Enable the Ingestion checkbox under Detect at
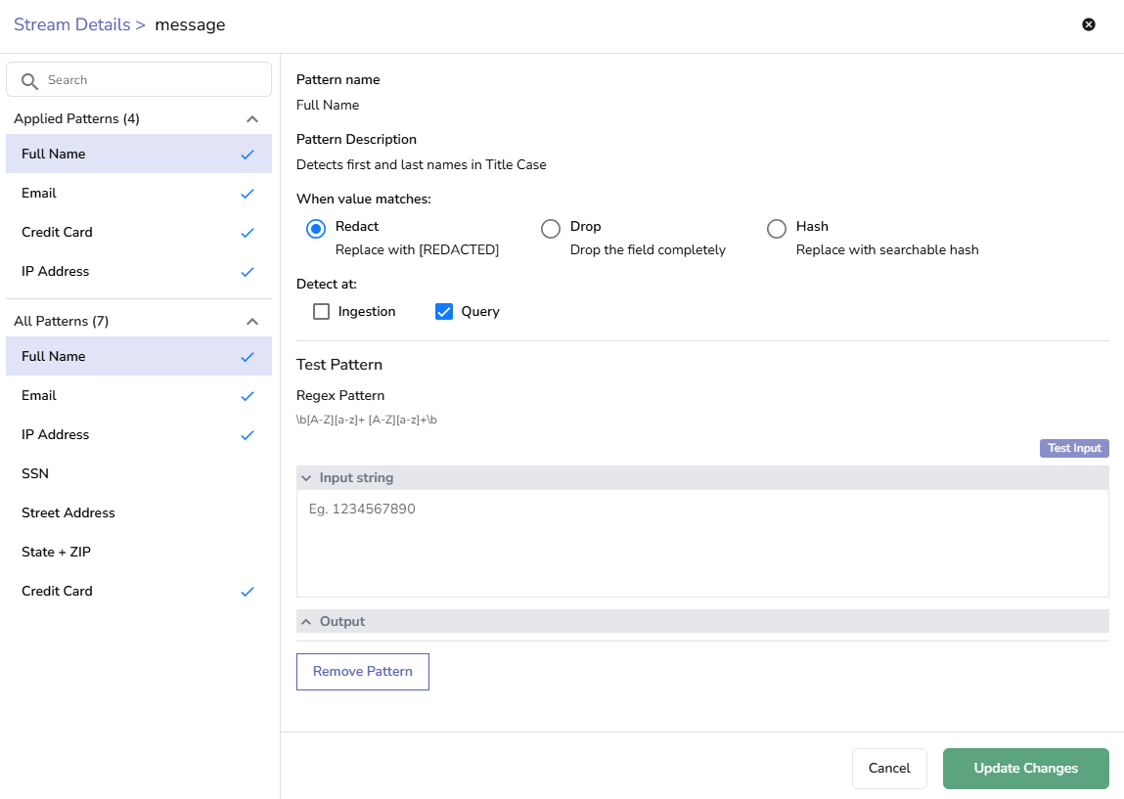 click(321, 311)
